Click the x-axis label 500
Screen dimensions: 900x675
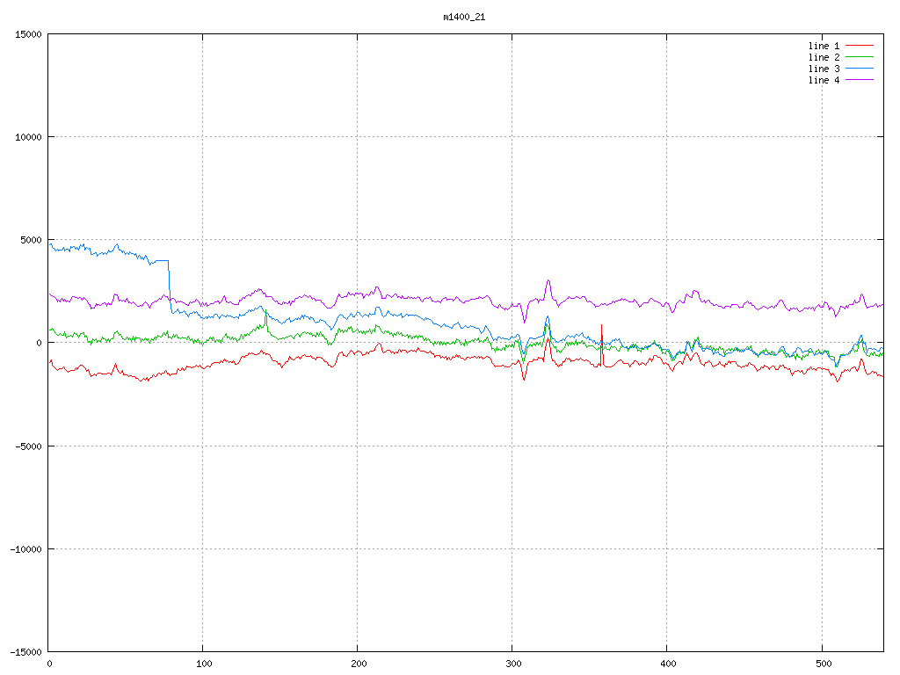tap(823, 664)
